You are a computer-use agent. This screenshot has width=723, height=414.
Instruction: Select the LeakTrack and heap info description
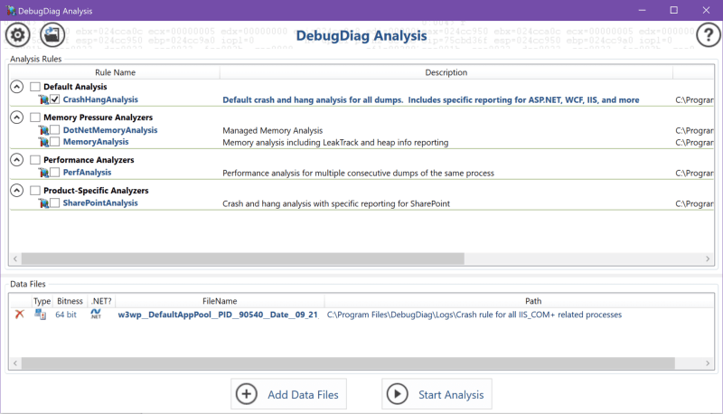click(x=335, y=143)
